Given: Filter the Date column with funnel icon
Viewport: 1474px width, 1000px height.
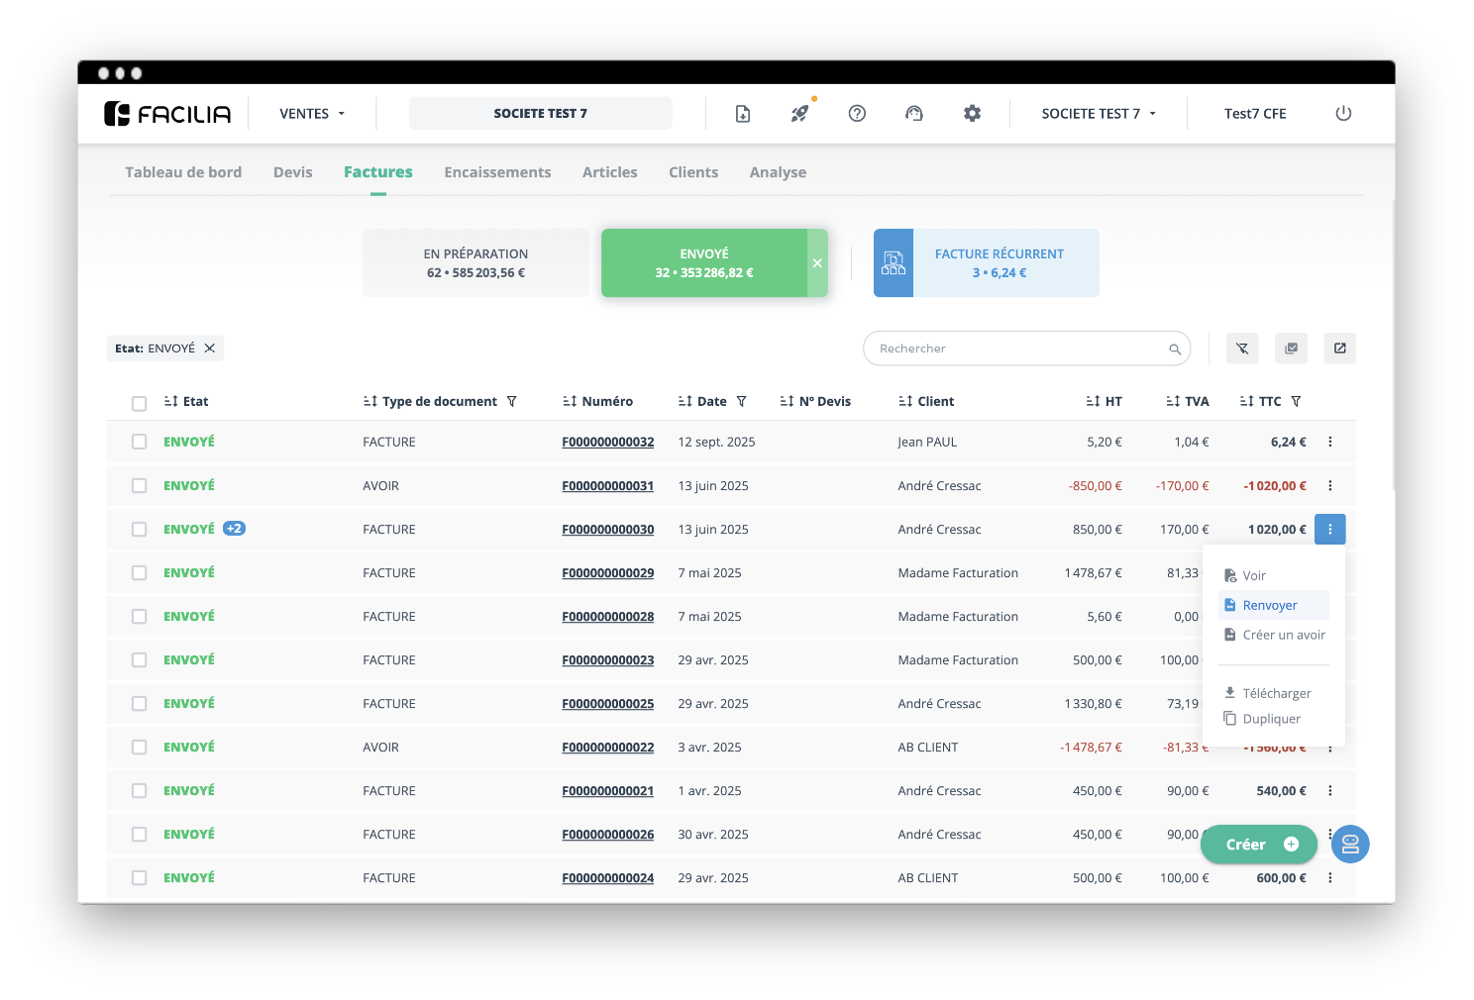Looking at the screenshot, I should click(741, 402).
